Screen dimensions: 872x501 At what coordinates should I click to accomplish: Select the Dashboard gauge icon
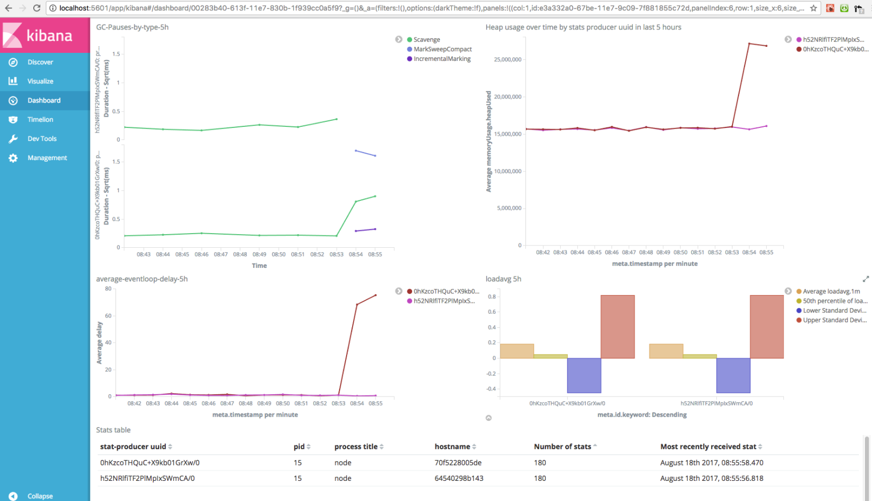(x=13, y=100)
